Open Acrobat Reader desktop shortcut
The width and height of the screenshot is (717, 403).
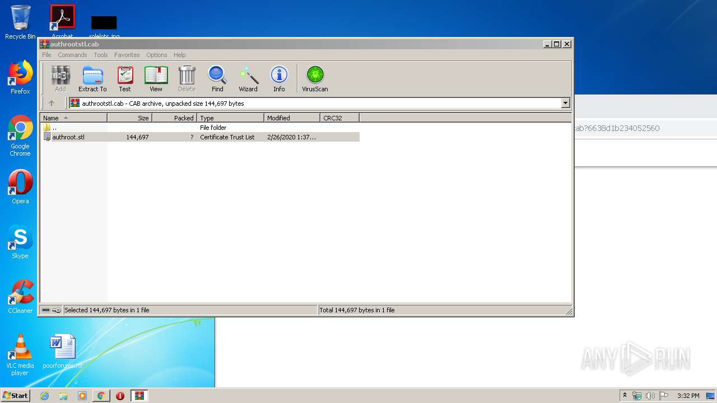(62, 21)
